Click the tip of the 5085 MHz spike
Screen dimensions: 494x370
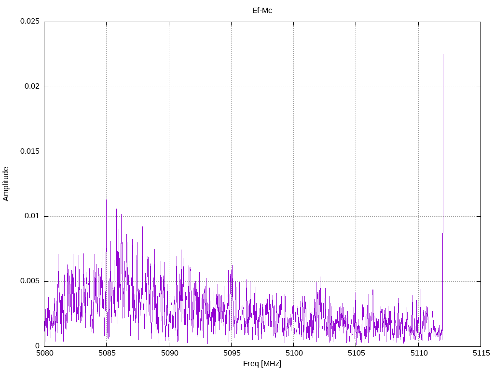(x=106, y=199)
